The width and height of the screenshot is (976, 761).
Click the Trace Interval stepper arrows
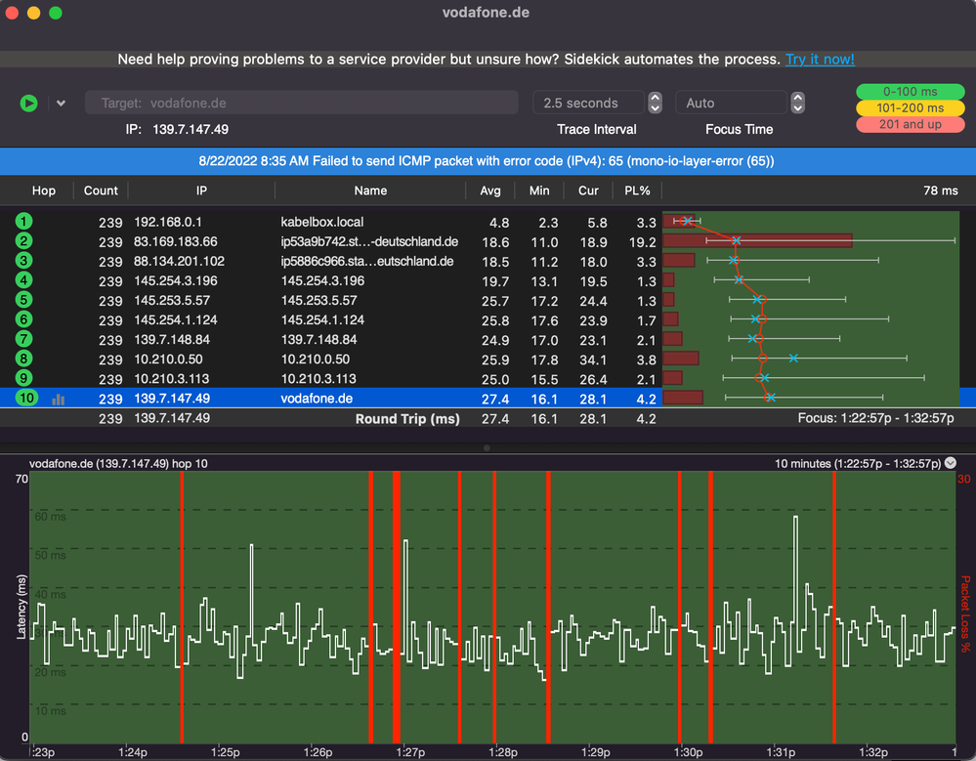point(655,103)
